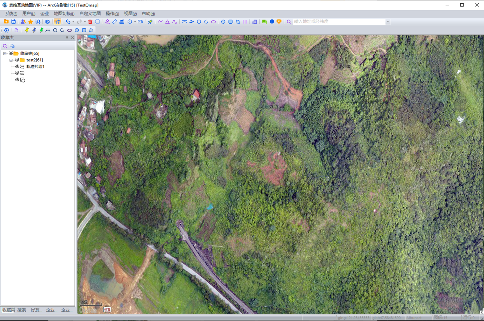
Task: Close the 收藏夹 side panel
Action: [73, 38]
